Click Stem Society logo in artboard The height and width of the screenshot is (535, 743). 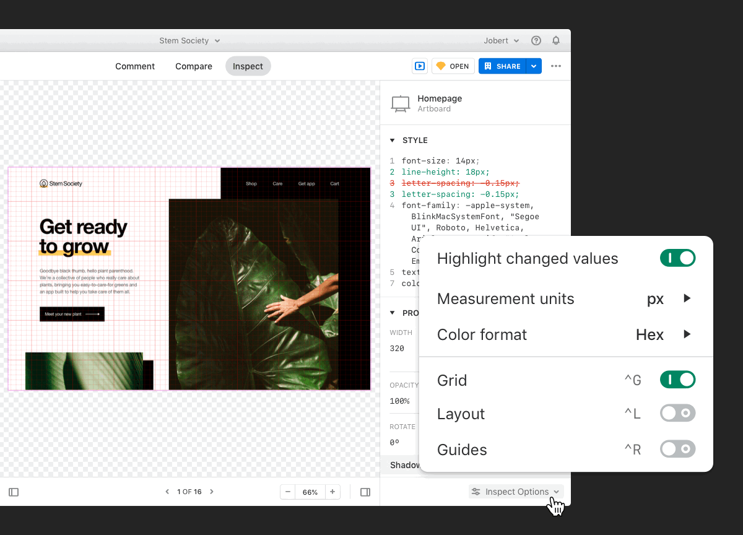coord(61,183)
